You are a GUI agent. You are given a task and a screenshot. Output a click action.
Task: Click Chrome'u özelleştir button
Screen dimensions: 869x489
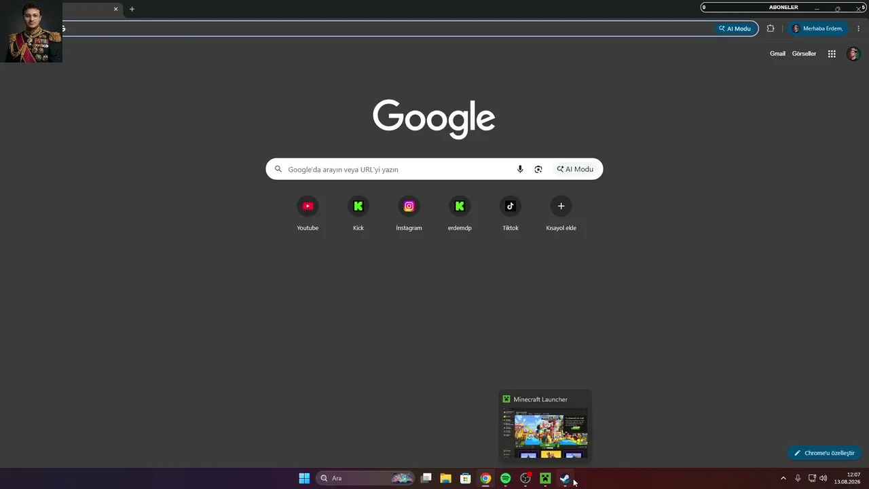(824, 453)
